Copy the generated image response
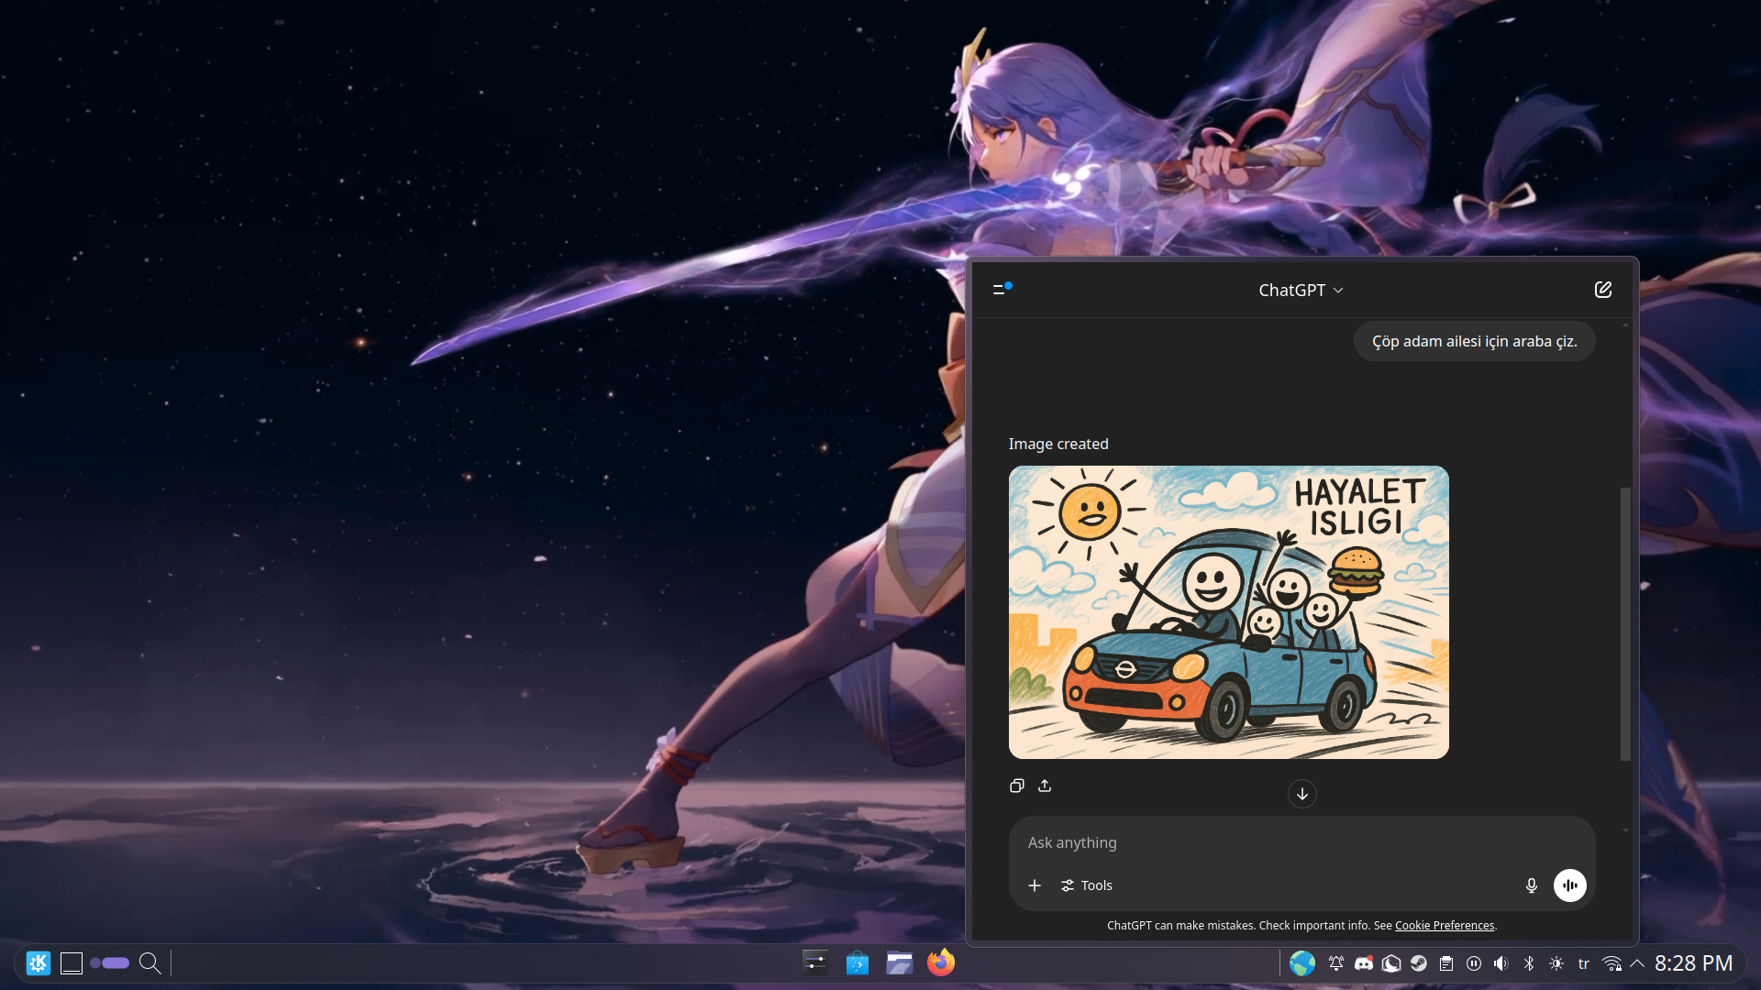Viewport: 1761px width, 990px height. (1016, 786)
